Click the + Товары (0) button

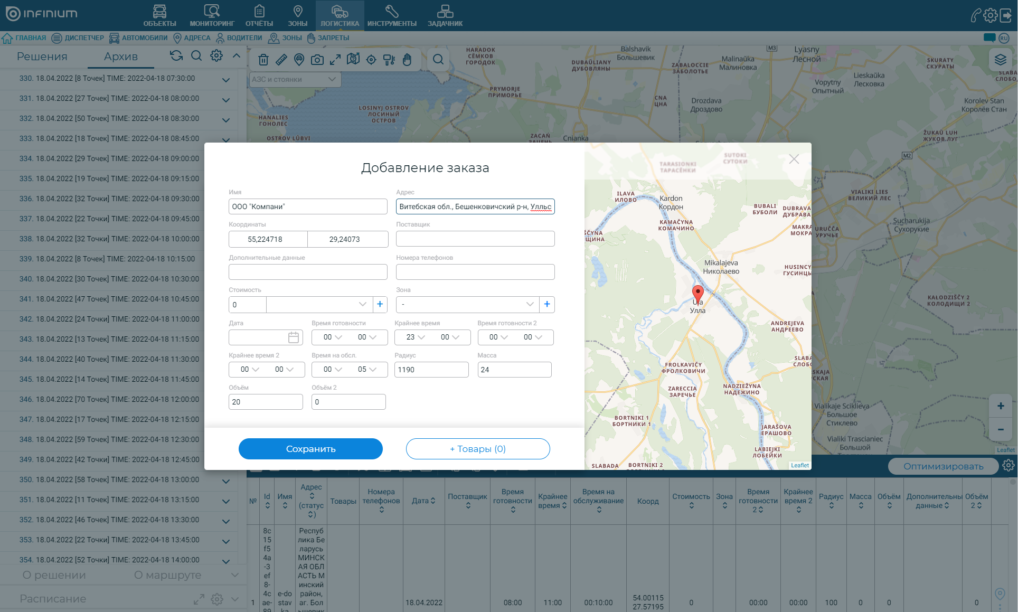pos(477,449)
